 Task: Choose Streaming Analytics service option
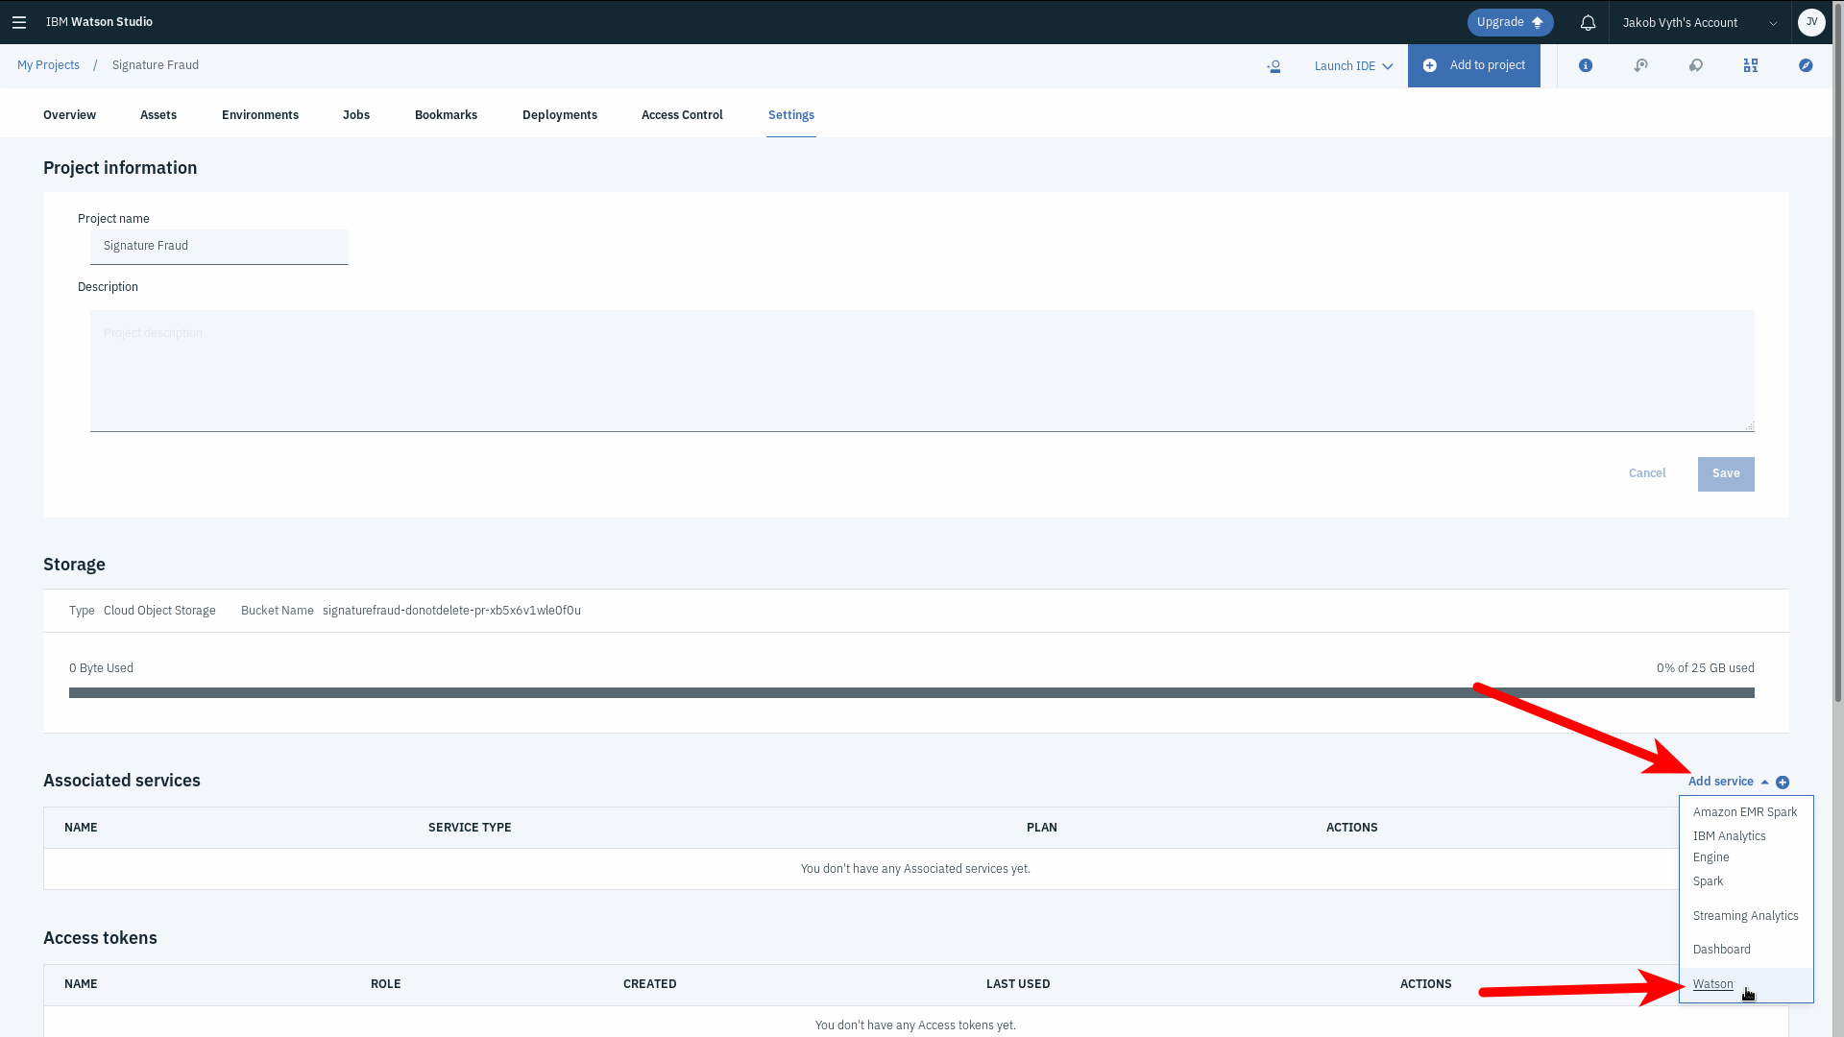pyautogui.click(x=1745, y=916)
